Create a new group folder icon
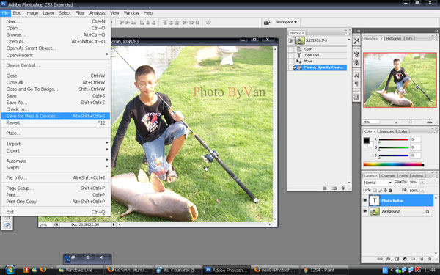 point(413,259)
